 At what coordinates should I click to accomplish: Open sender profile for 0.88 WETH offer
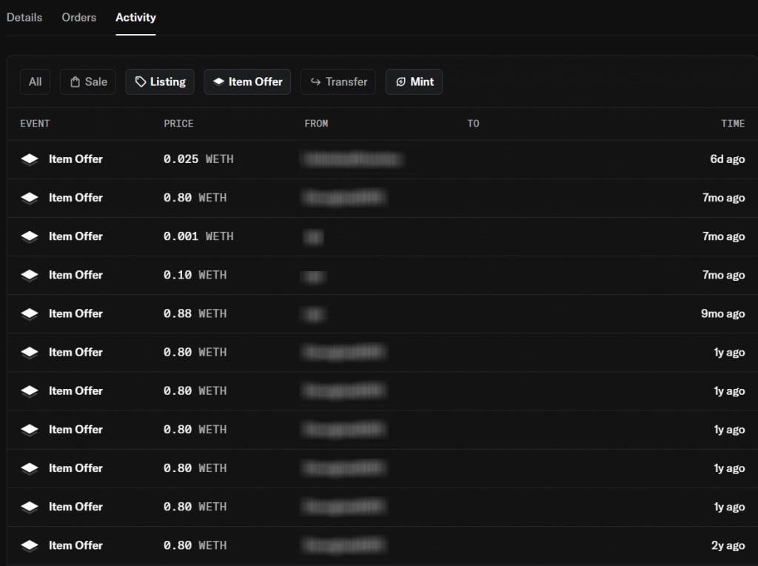314,313
